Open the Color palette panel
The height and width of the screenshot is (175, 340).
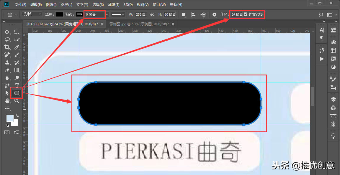click(333, 42)
